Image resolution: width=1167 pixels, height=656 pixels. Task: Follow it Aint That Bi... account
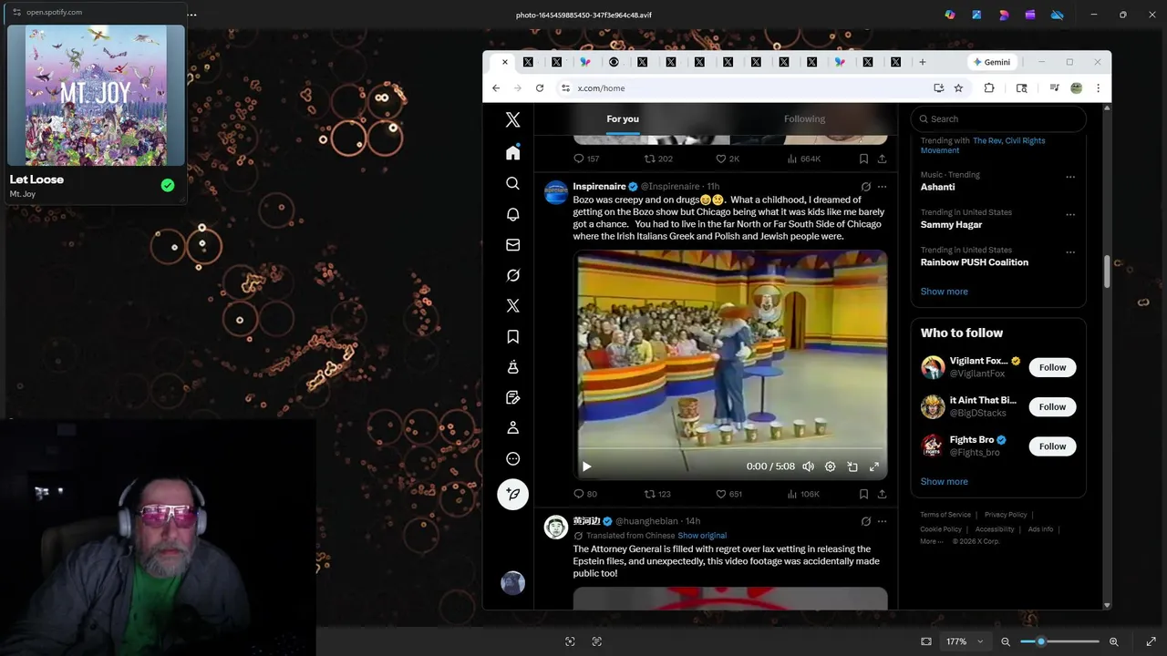point(1052,406)
